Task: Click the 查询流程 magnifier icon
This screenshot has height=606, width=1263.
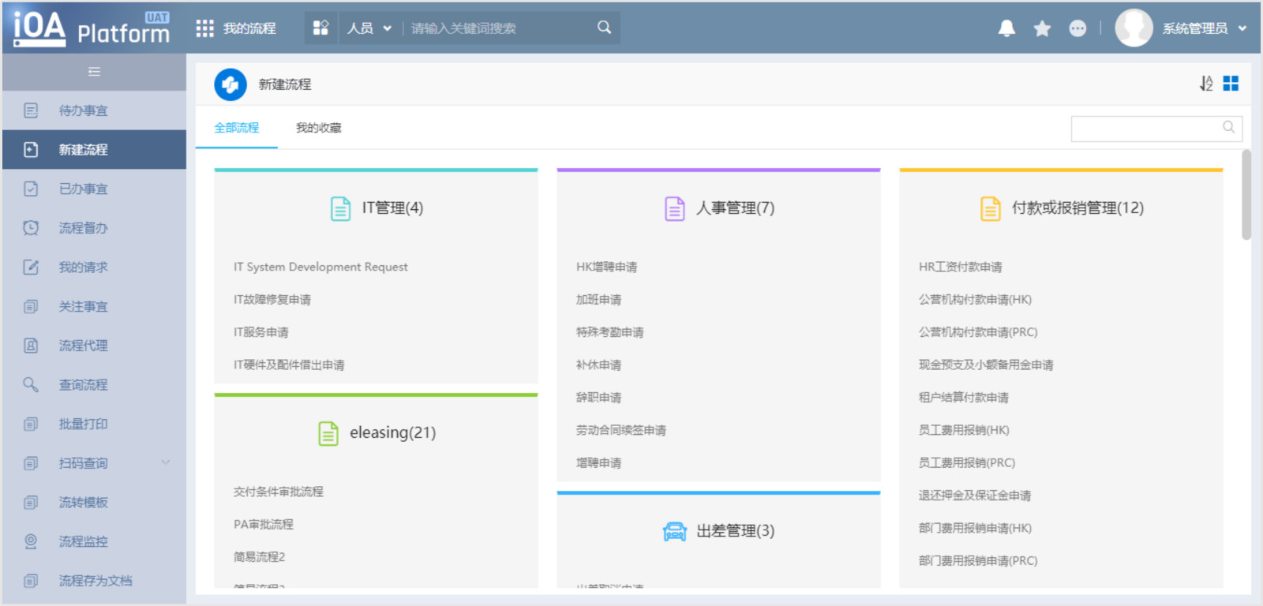Action: [x=31, y=384]
